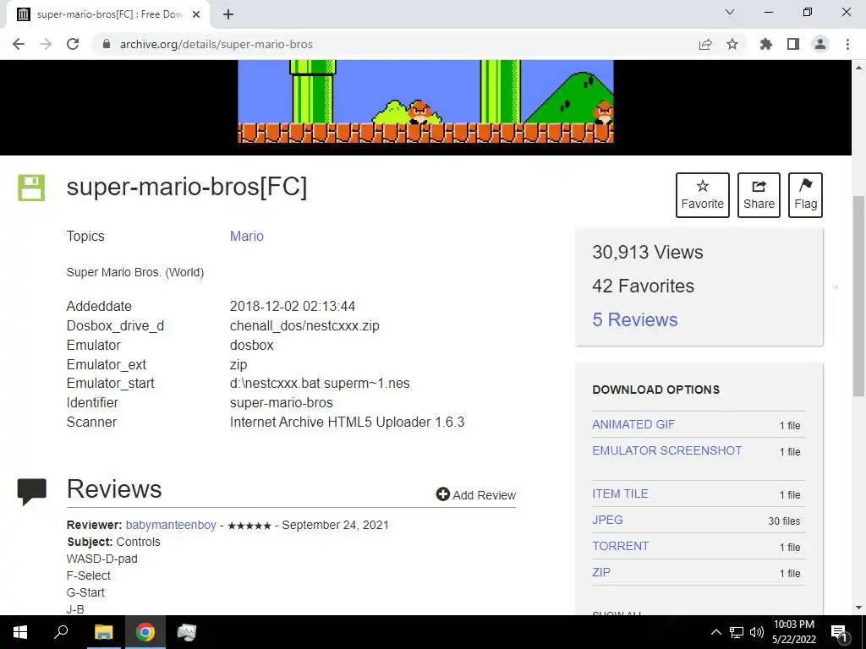Show hidden system tray icons
The image size is (866, 649).
click(715, 632)
